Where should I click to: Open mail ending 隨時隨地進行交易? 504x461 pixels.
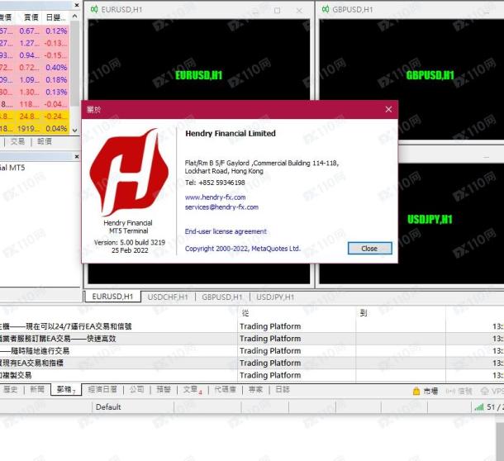35,351
